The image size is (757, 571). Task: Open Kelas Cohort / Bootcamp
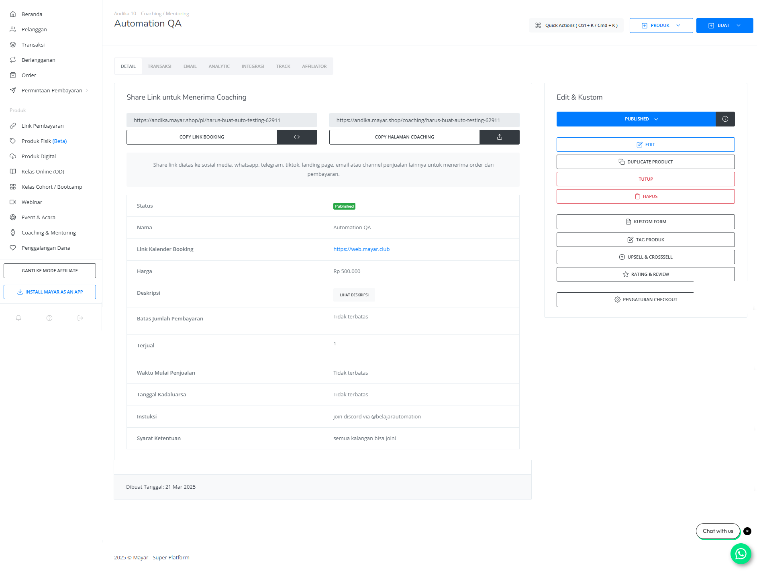[52, 187]
